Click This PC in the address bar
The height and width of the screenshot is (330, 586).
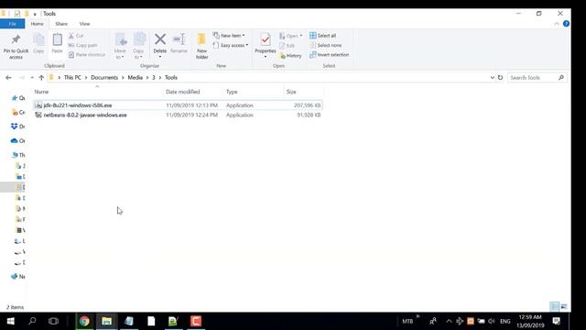(72, 77)
